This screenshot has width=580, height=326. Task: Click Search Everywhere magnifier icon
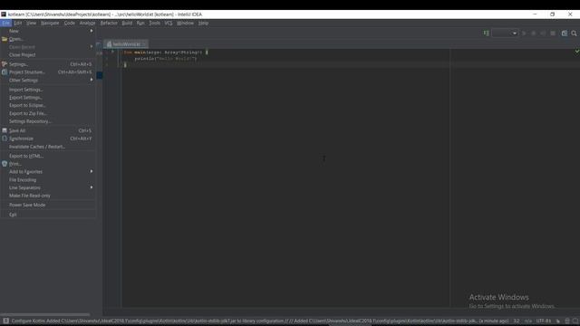[574, 34]
